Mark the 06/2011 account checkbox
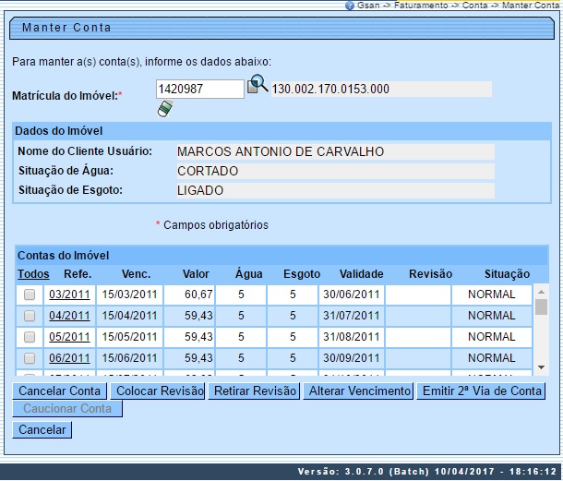 click(x=30, y=358)
